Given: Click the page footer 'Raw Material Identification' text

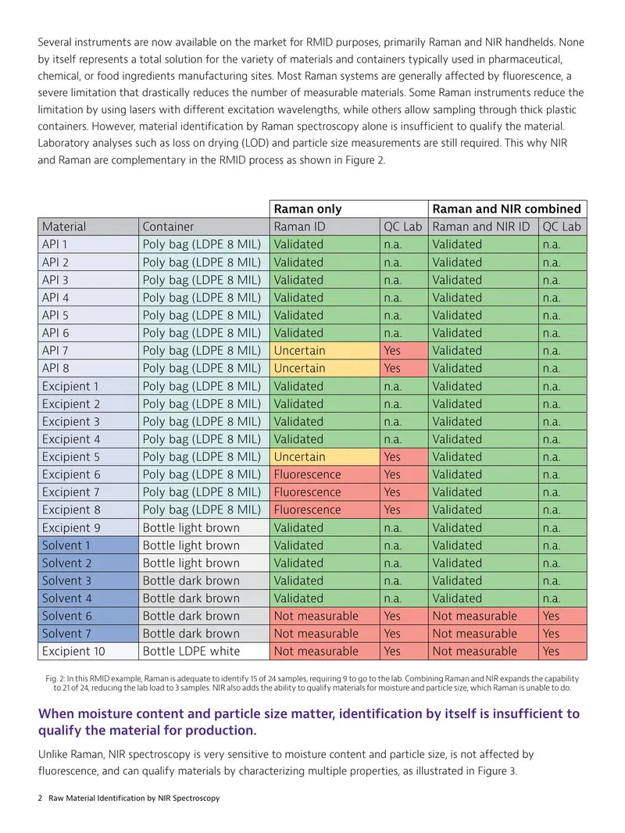Looking at the screenshot, I should [134, 798].
